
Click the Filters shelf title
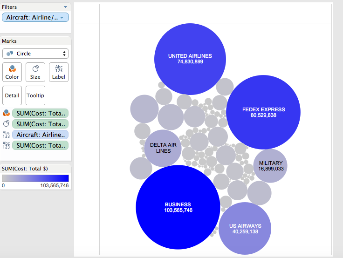coord(9,7)
